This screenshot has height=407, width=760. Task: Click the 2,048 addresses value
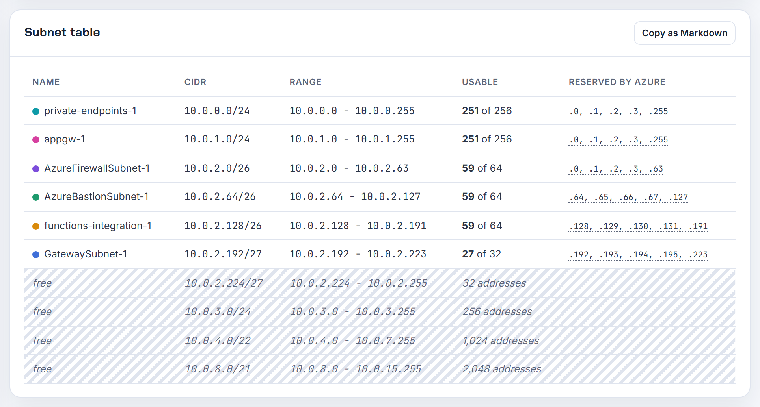[x=502, y=369]
